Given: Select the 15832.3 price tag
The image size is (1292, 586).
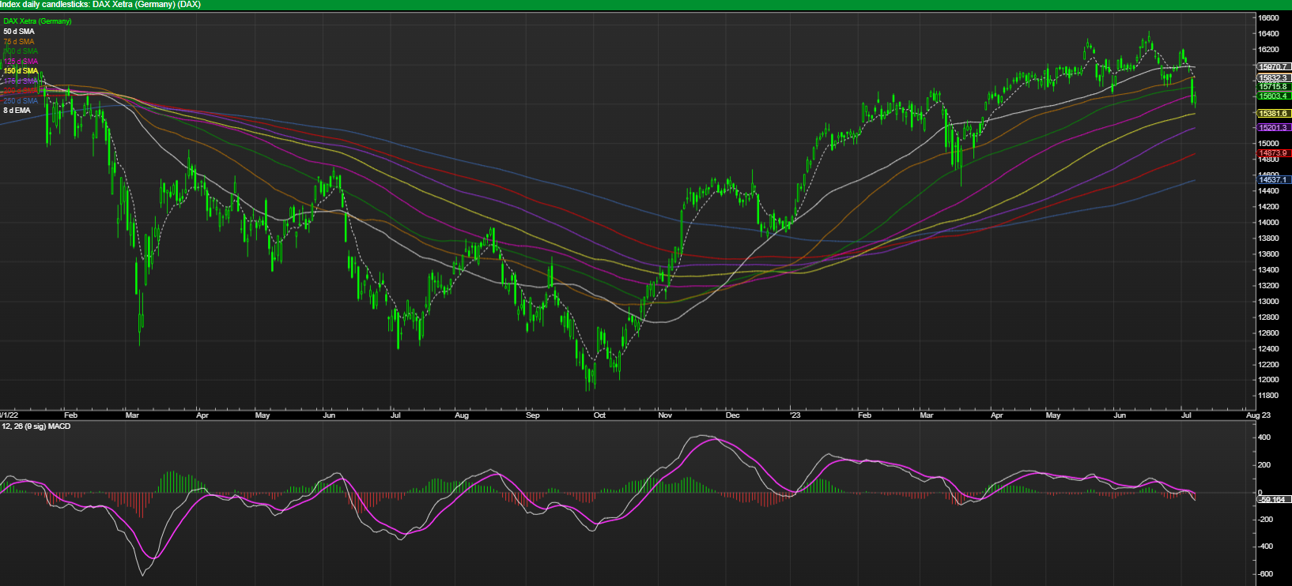Looking at the screenshot, I should click(1273, 78).
